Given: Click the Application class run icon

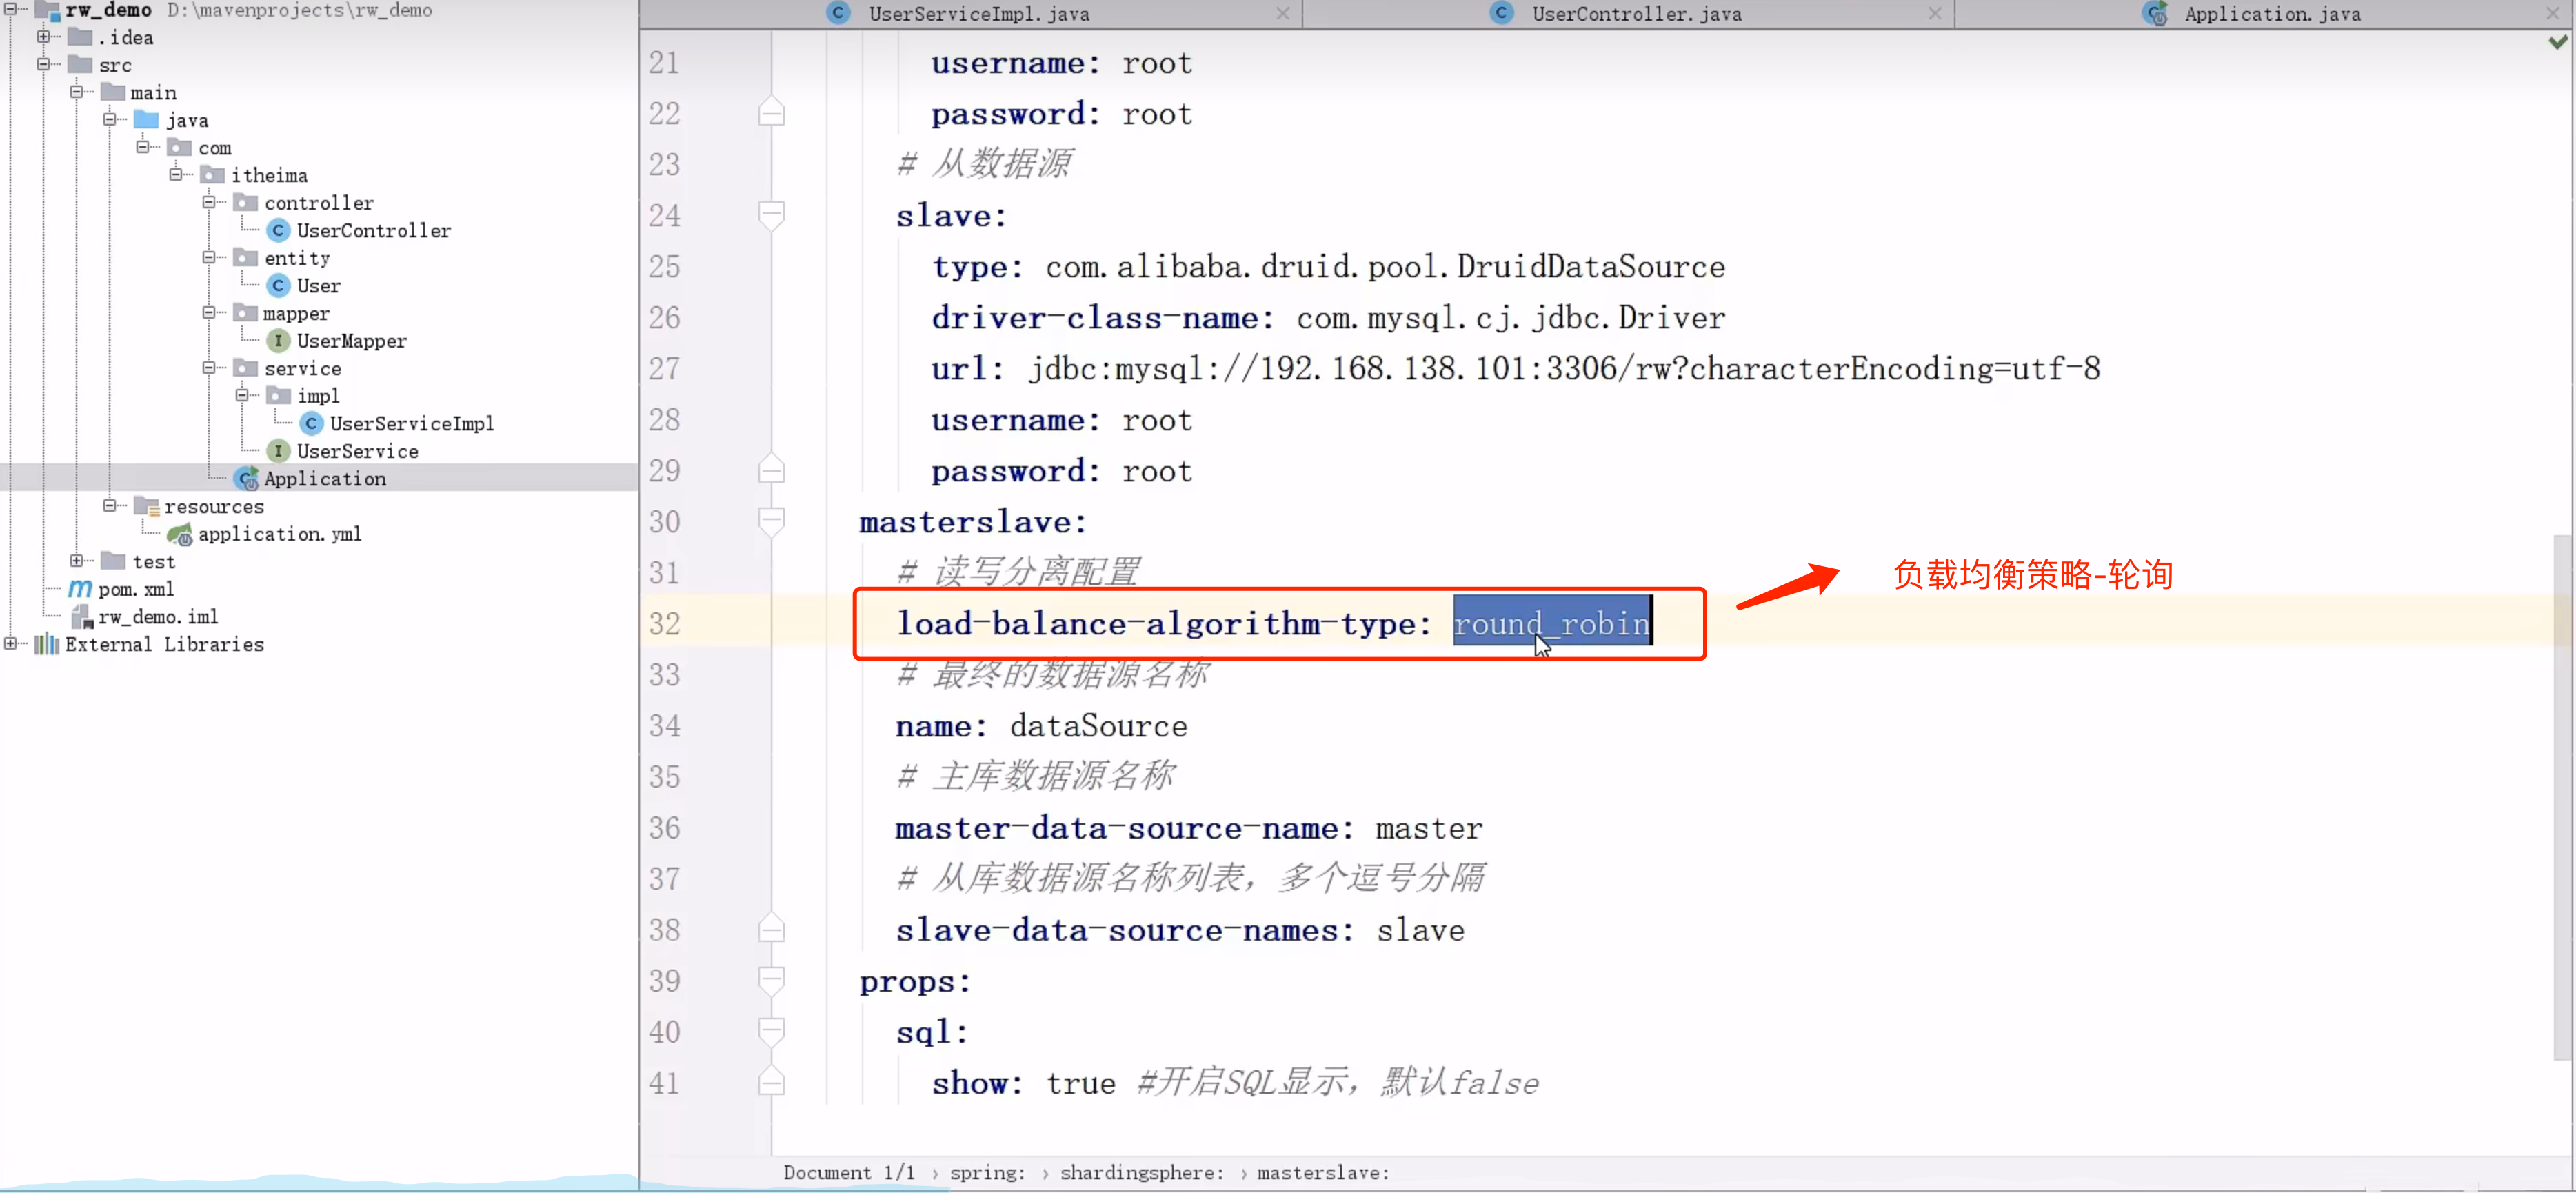Looking at the screenshot, I should click(x=247, y=479).
